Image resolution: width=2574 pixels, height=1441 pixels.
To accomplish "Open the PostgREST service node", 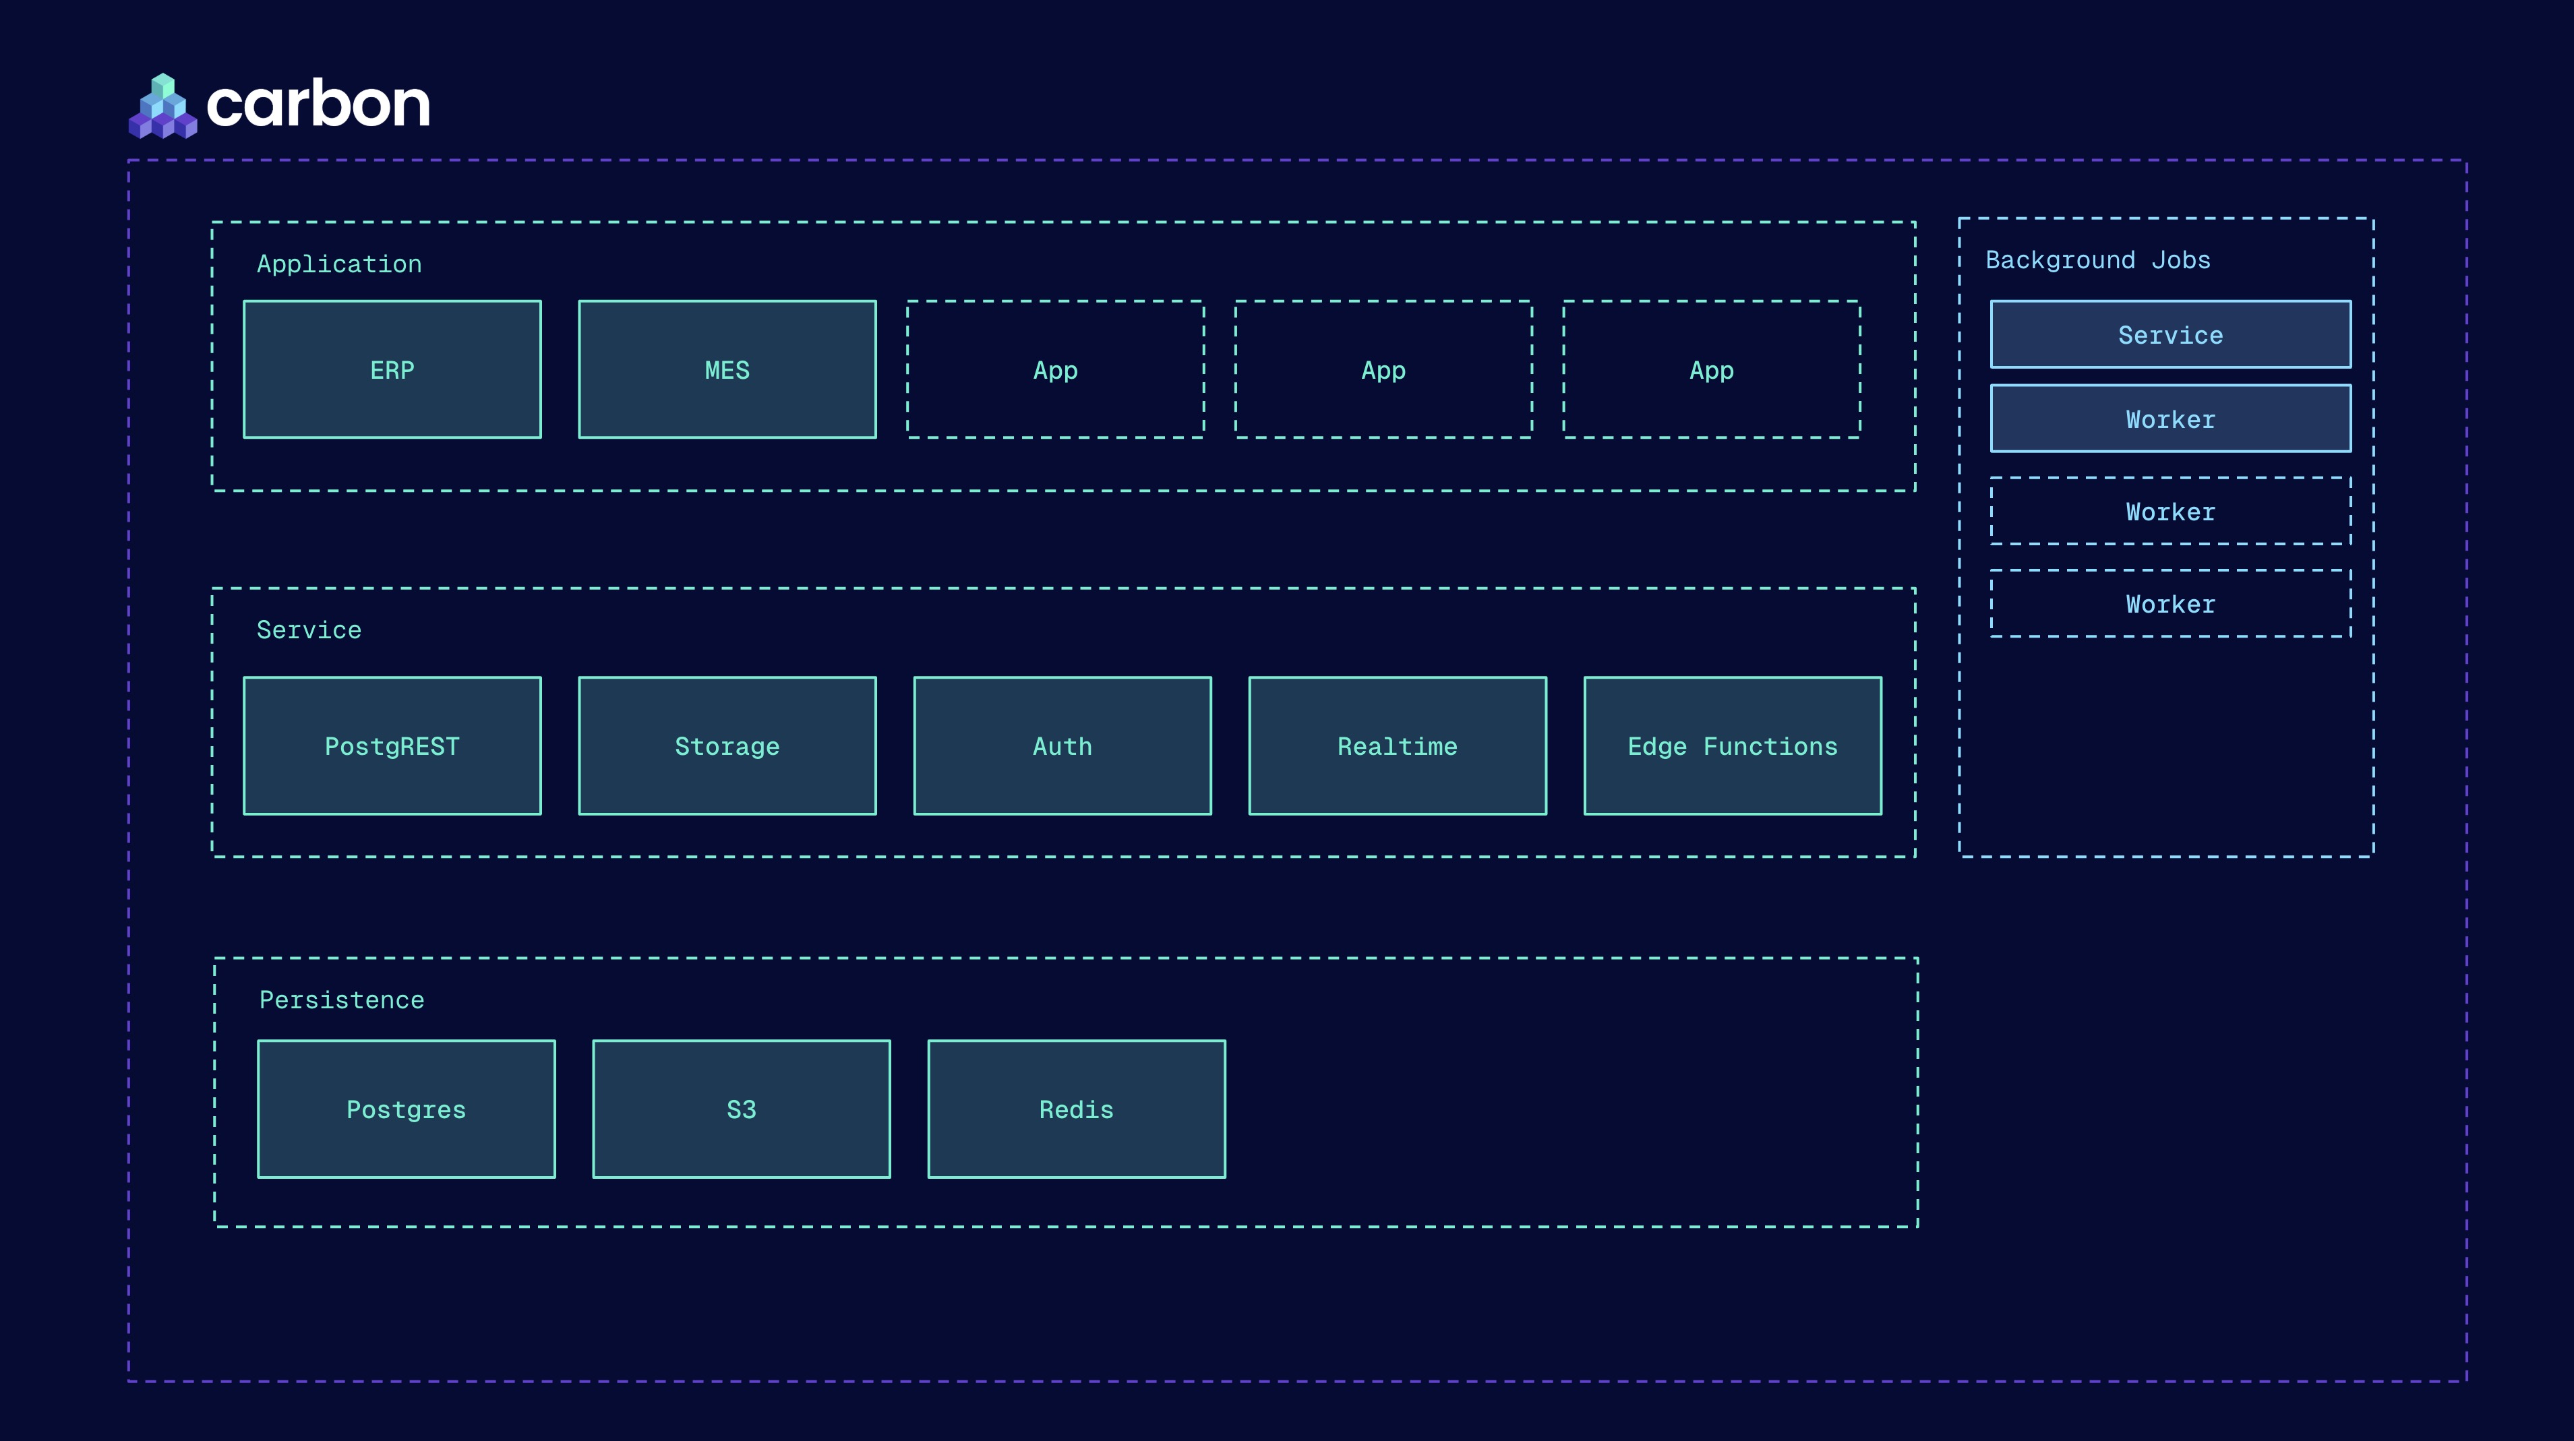I will point(392,745).
